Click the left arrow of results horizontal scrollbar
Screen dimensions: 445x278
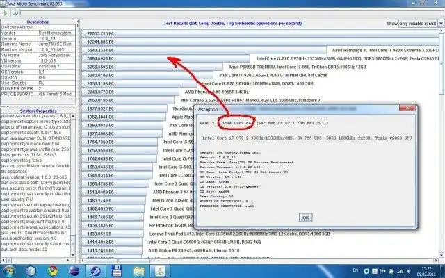pyautogui.click(x=83, y=261)
